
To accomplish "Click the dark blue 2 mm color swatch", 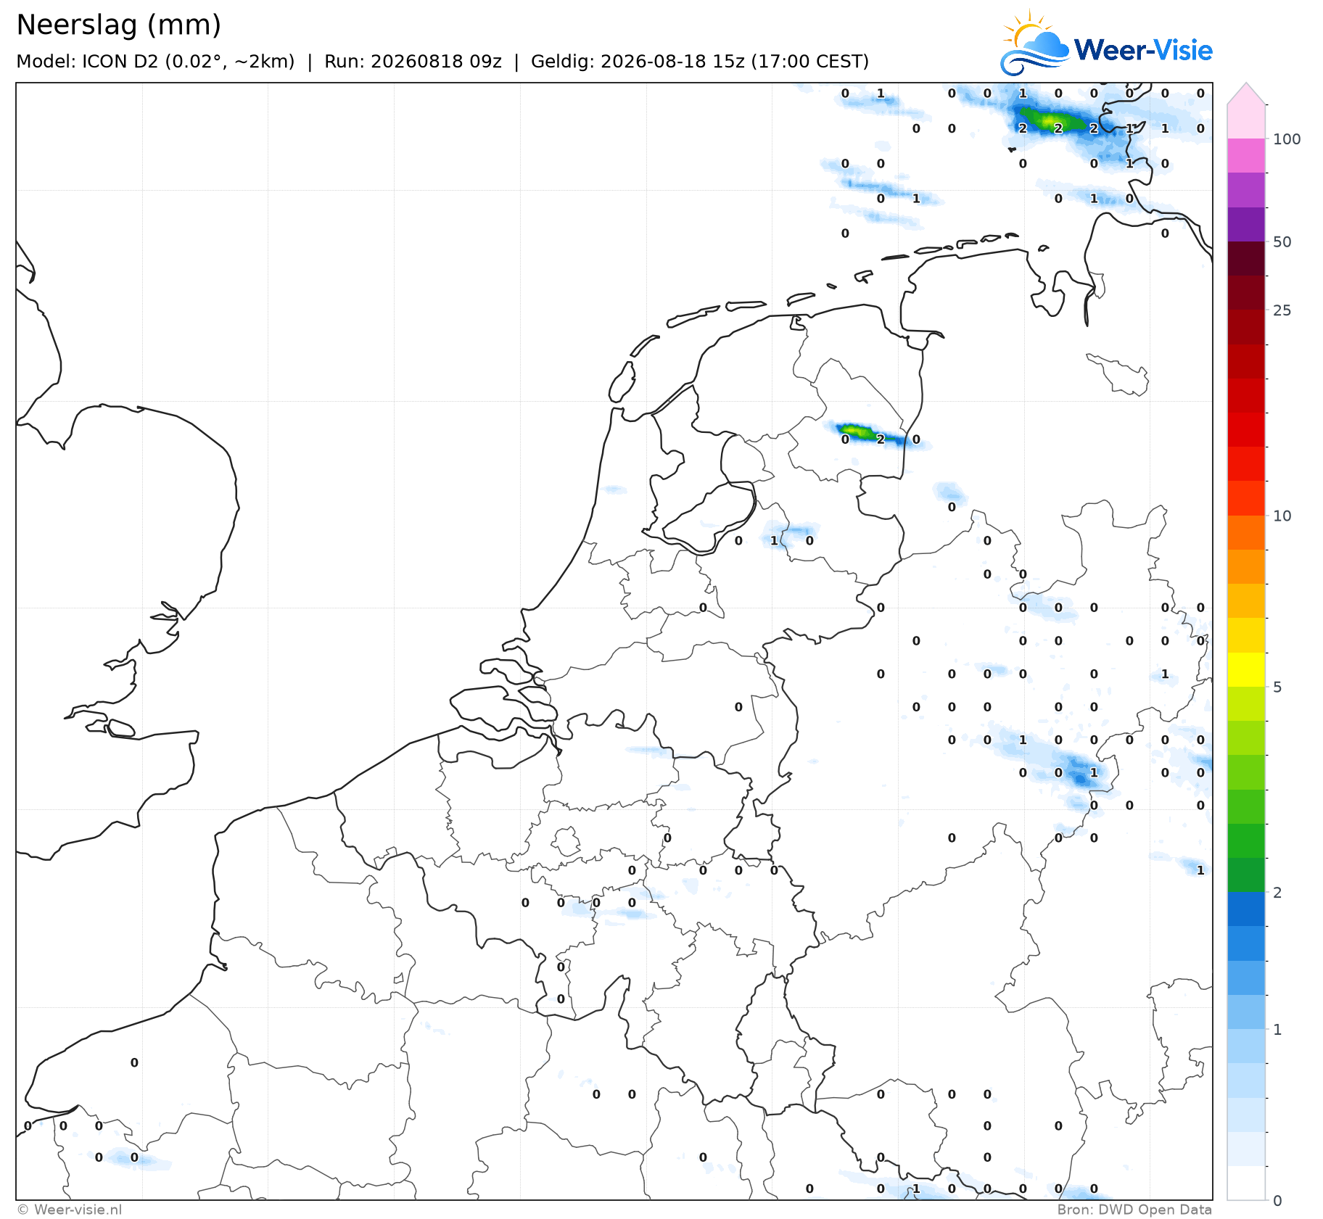I will click(x=1246, y=909).
